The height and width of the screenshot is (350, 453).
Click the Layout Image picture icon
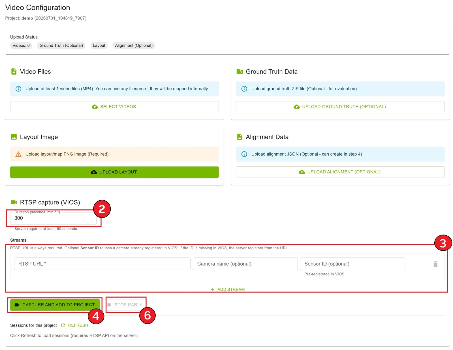(14, 137)
